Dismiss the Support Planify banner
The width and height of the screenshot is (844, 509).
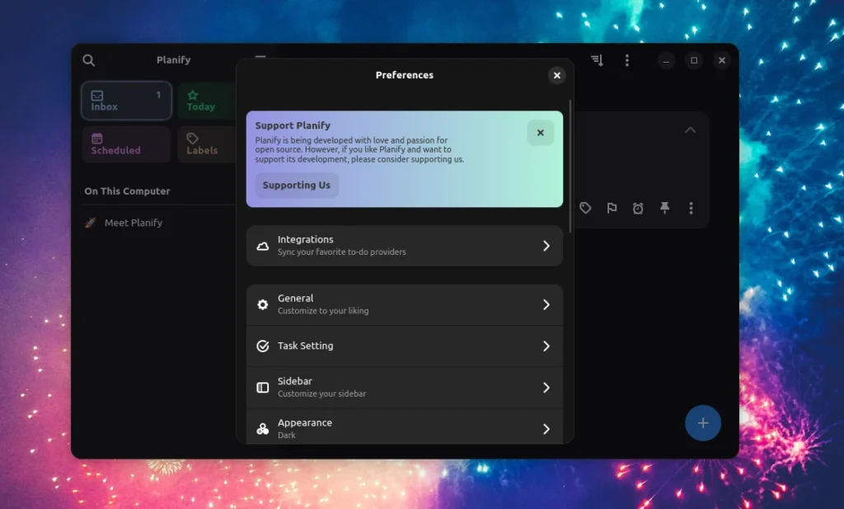[x=540, y=133]
